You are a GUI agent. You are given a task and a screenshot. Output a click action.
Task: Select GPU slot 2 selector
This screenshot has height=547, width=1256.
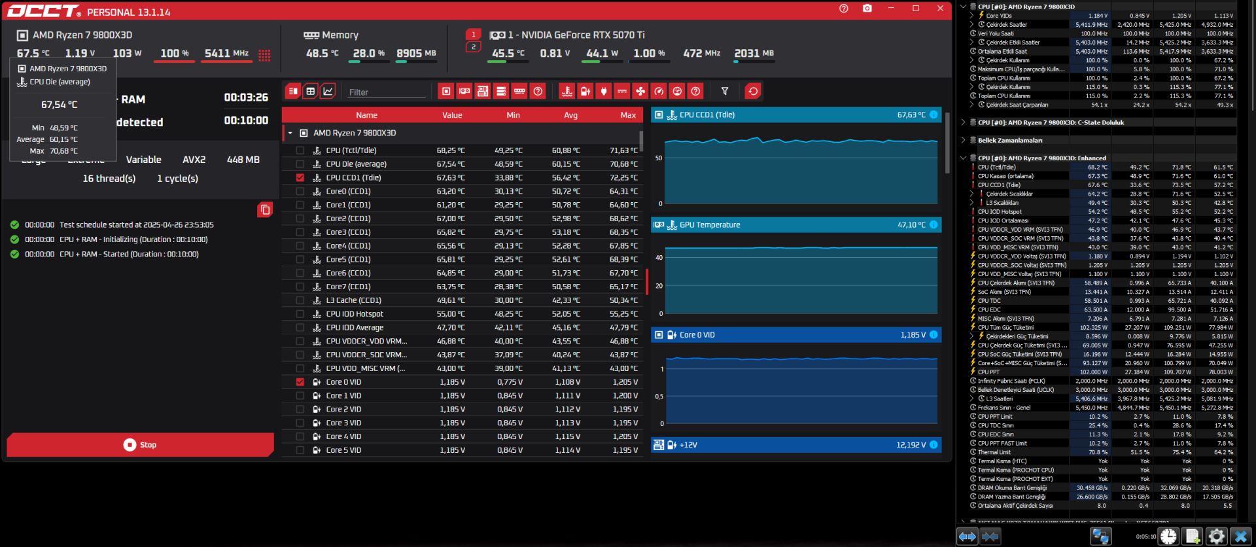coord(474,47)
